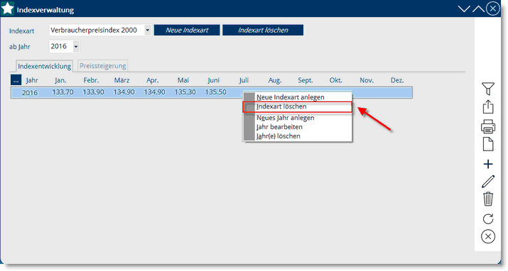Click the blue Indexart löschen button

pyautogui.click(x=263, y=30)
